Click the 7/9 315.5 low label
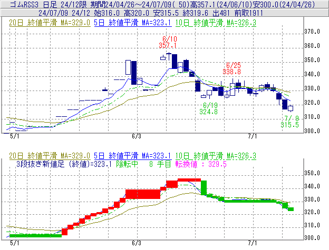329x250 pixels. (x=290, y=122)
